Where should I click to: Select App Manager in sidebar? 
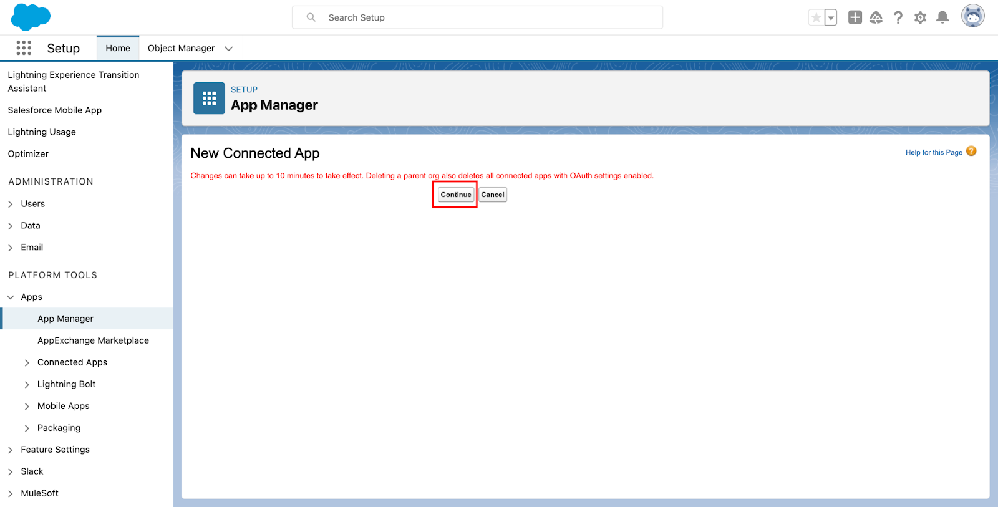[65, 319]
